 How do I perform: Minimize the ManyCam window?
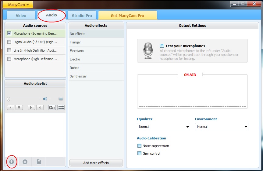click(x=234, y=4)
